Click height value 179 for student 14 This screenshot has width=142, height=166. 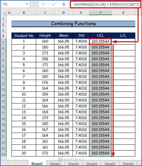click(45, 118)
